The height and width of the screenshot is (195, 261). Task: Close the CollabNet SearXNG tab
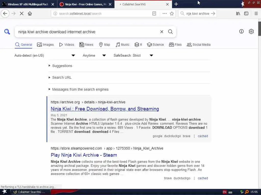pyautogui.click(x=167, y=4)
